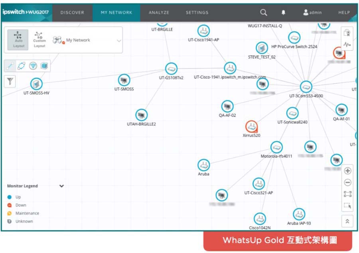Select the UT-SMOSS device node

point(124,80)
